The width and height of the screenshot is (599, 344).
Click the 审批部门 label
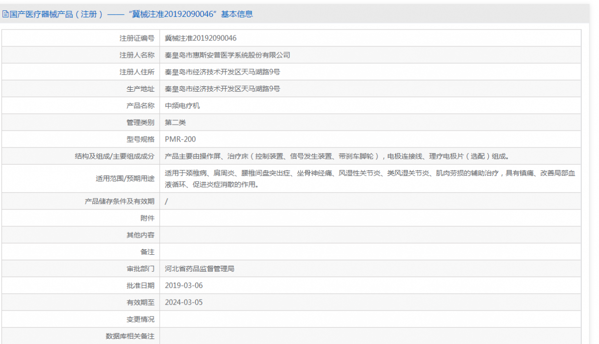[x=141, y=269]
